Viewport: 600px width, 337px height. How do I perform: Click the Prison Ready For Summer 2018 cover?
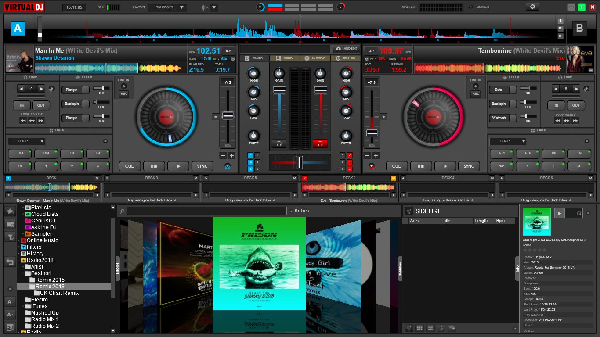pyautogui.click(x=259, y=264)
